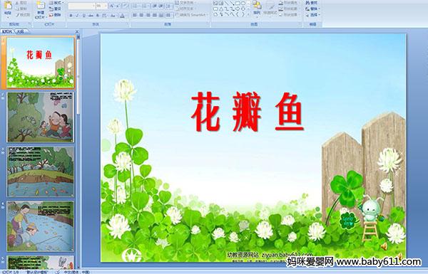The height and width of the screenshot is (274, 428).
Task: Switch to the Slides tab in the slide pane
Action: [7, 31]
